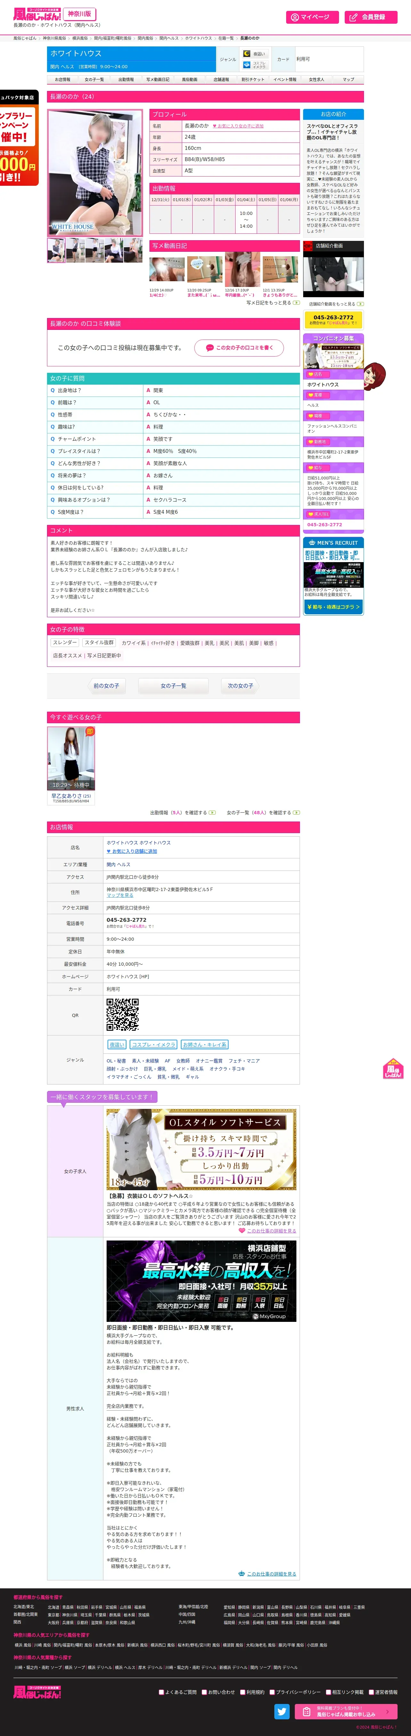The height and width of the screenshot is (1736, 411).
Task: Click the floating 風俗じゃぱん page-top icon
Action: click(x=393, y=1069)
